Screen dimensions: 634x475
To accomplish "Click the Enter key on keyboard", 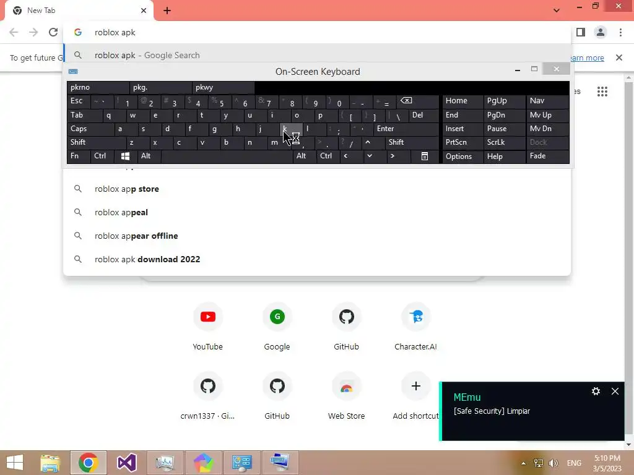I will (406, 129).
